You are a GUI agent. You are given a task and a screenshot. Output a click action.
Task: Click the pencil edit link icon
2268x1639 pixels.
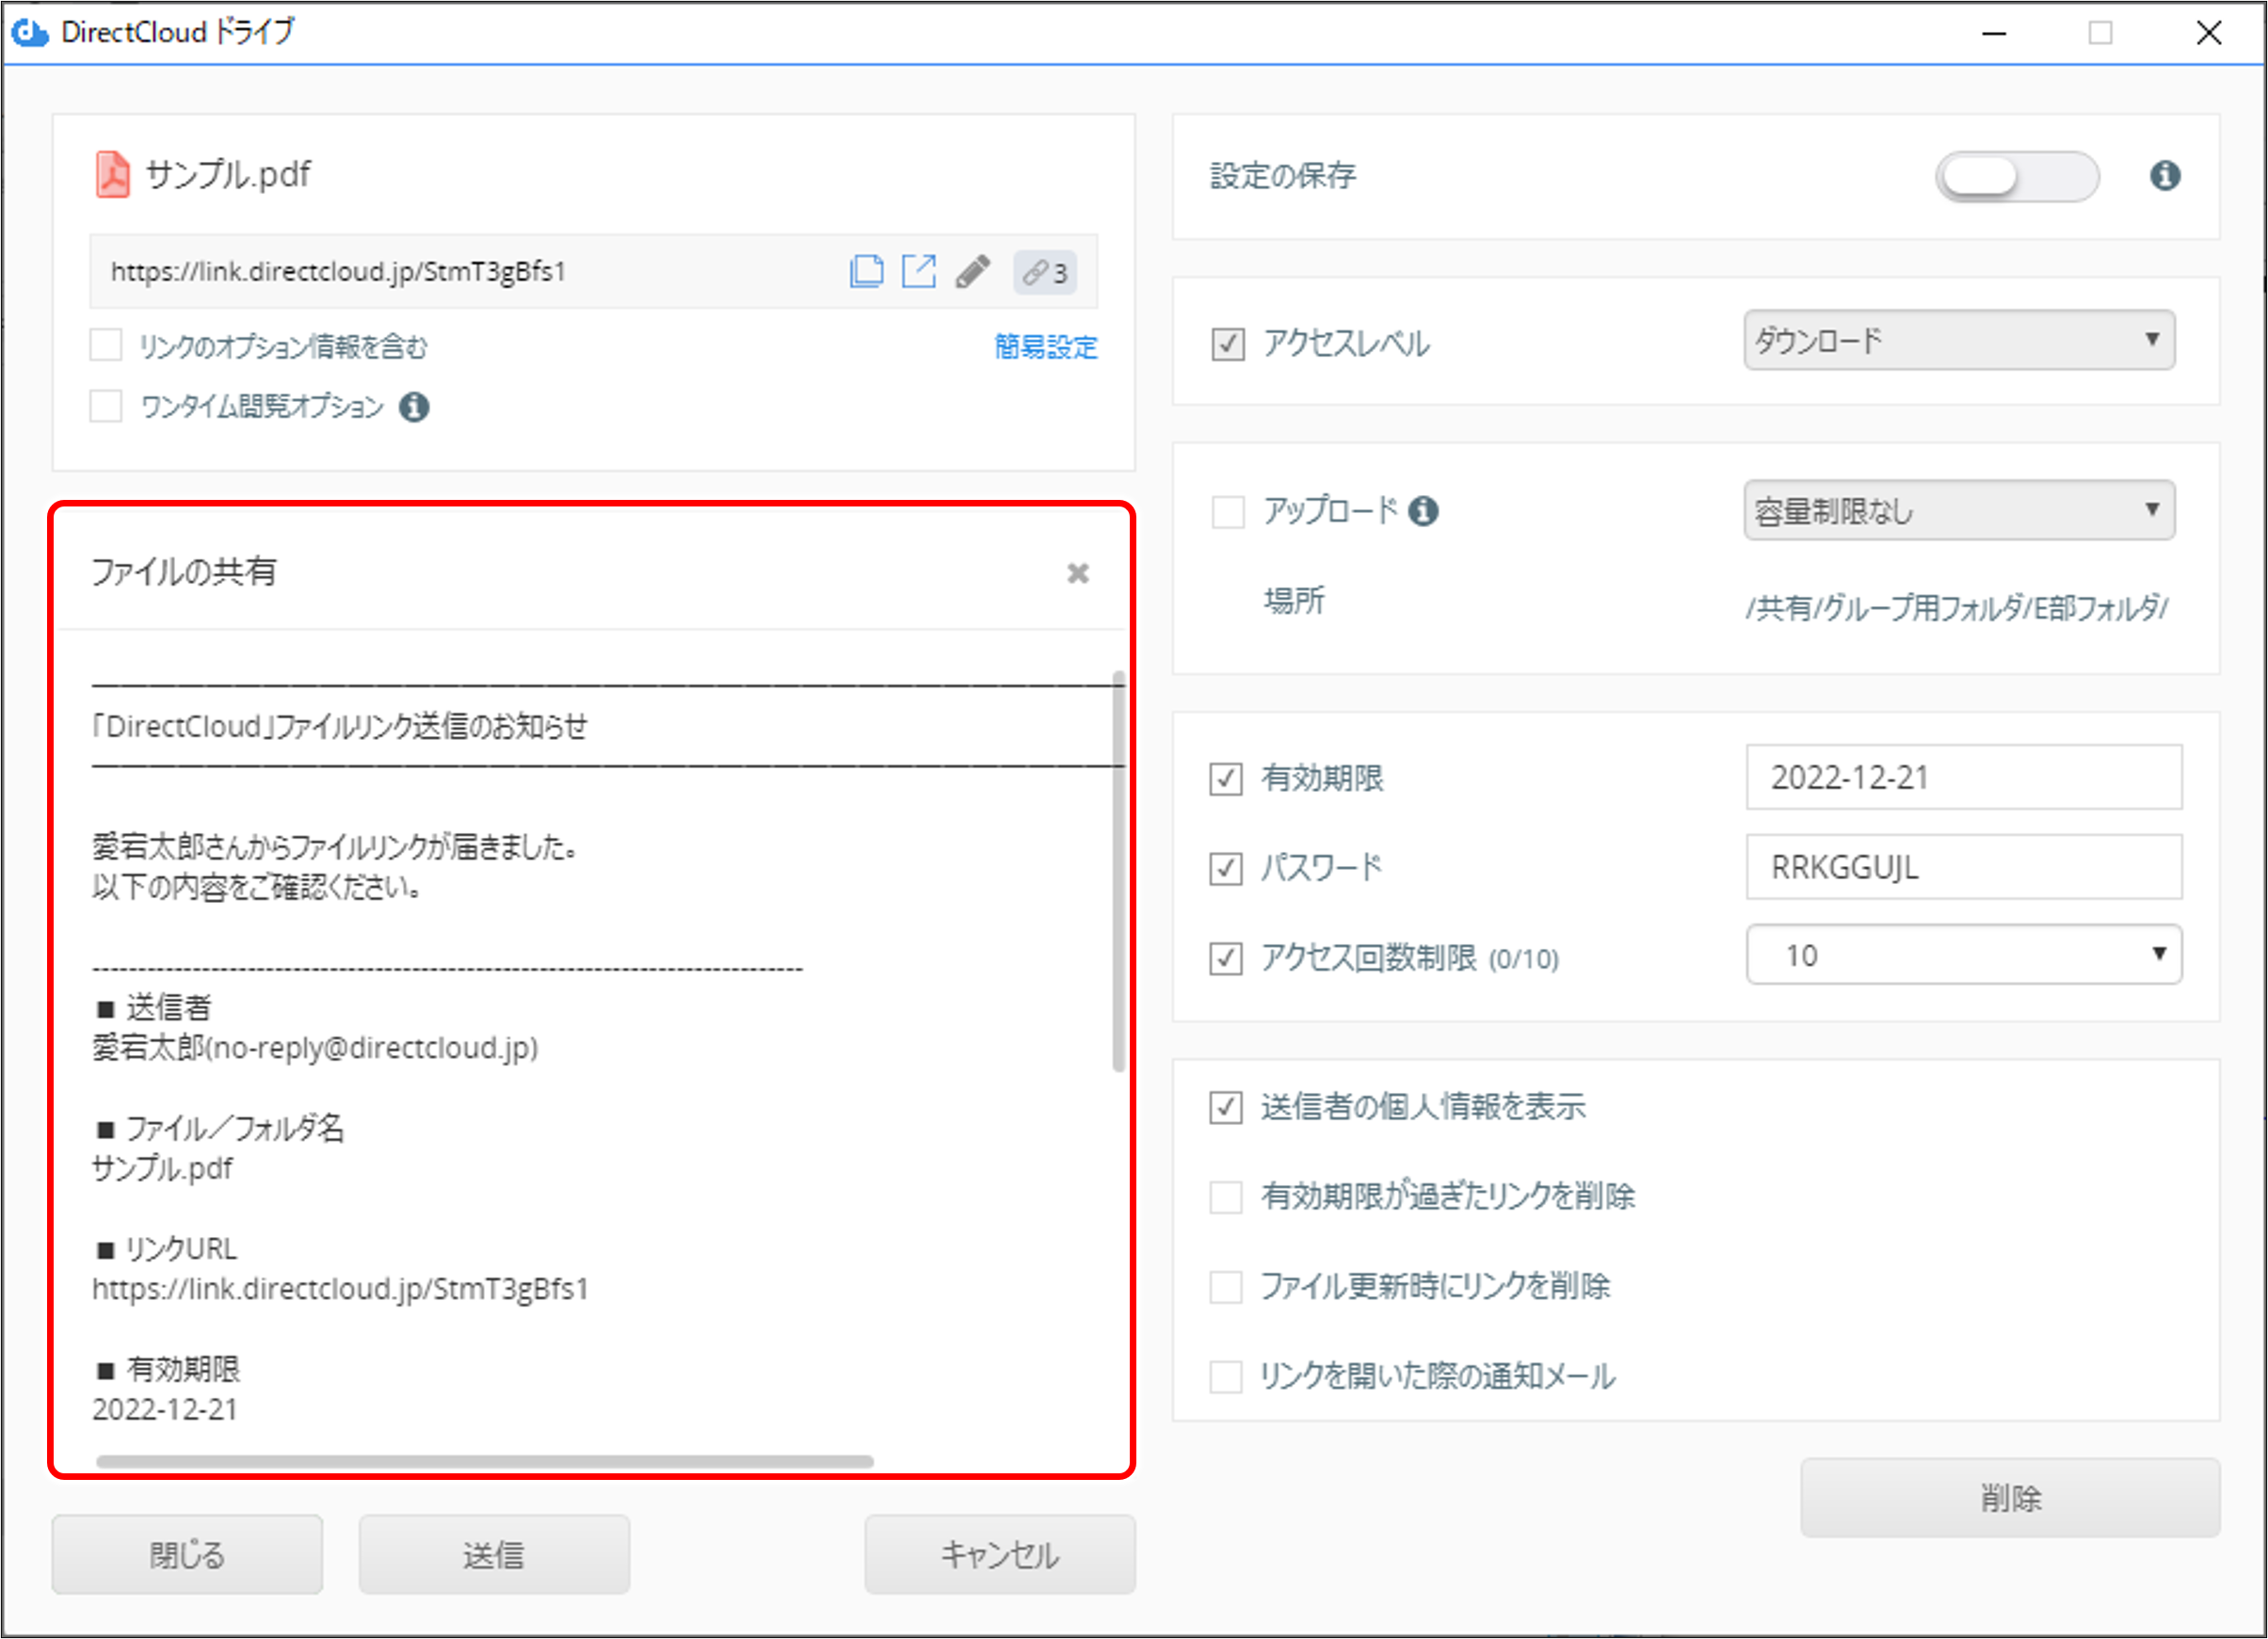(x=972, y=271)
